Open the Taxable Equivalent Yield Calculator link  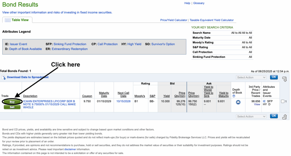(x=211, y=20)
